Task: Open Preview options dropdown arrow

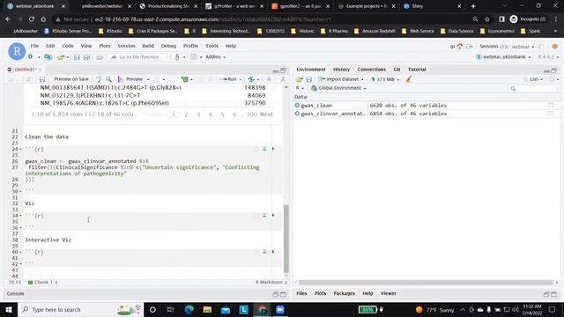Action: coord(148,79)
